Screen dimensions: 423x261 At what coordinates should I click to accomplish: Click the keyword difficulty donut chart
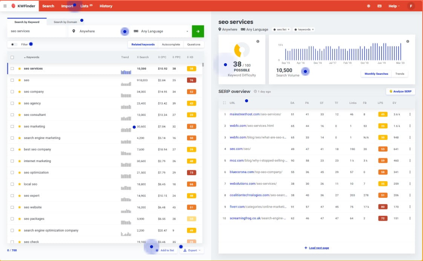[242, 50]
